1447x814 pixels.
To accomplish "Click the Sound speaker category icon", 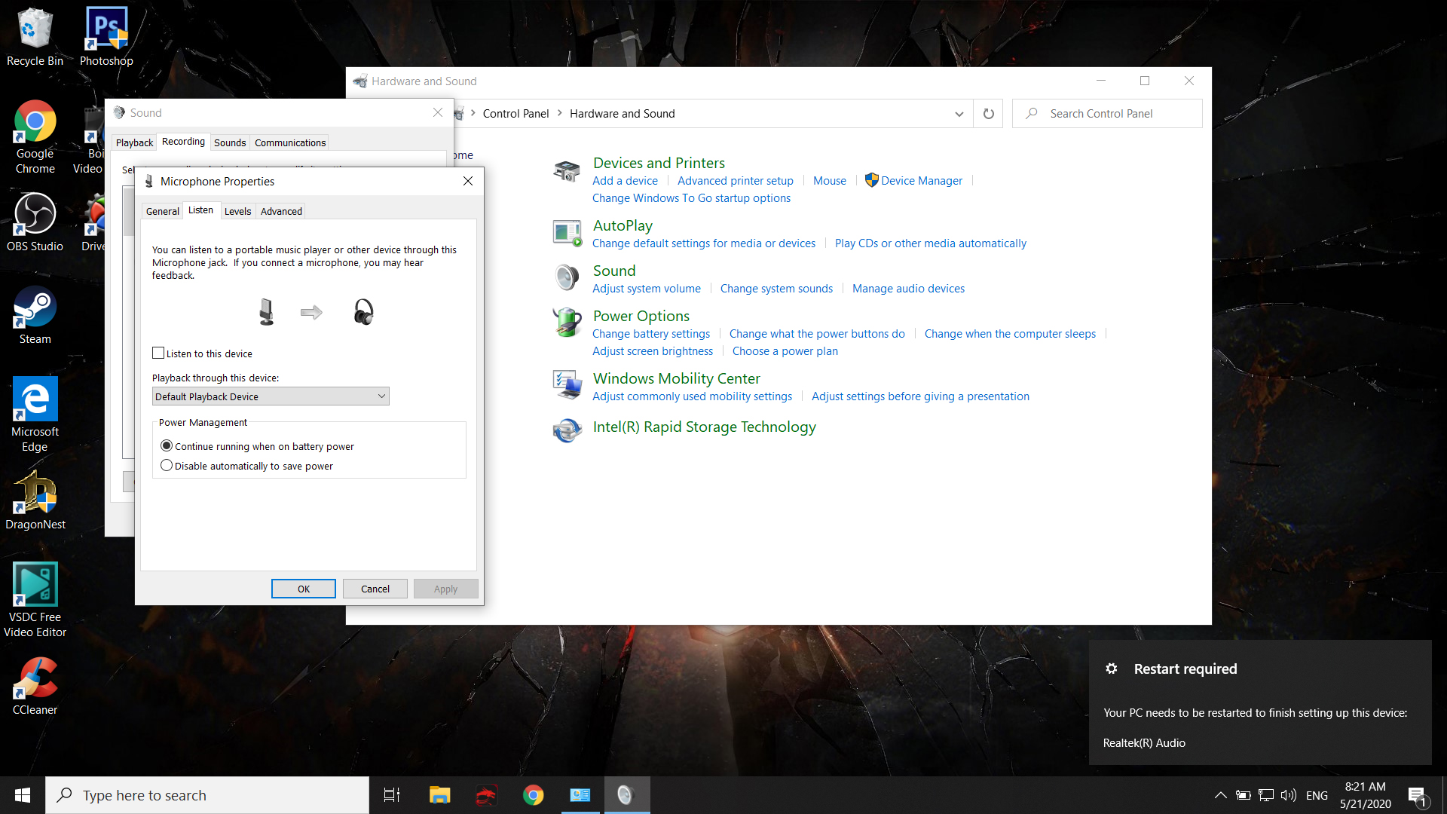I will point(567,278).
